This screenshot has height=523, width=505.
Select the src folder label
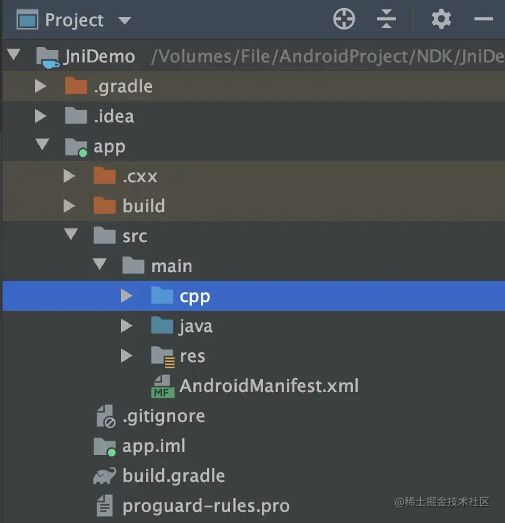pos(135,237)
